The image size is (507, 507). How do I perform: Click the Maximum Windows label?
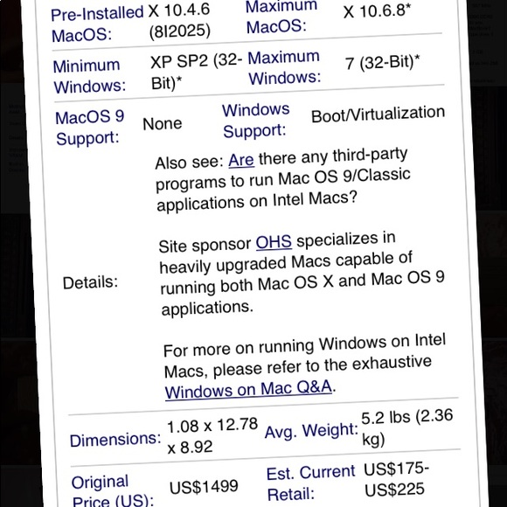[x=284, y=67]
